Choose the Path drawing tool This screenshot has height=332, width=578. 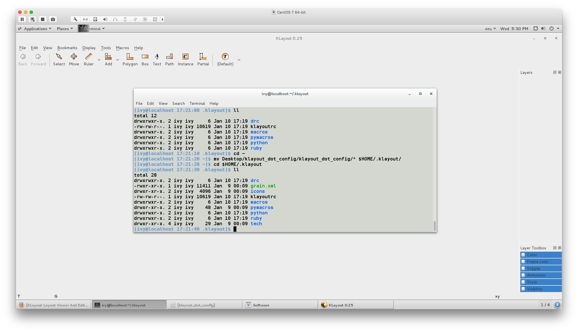(169, 59)
